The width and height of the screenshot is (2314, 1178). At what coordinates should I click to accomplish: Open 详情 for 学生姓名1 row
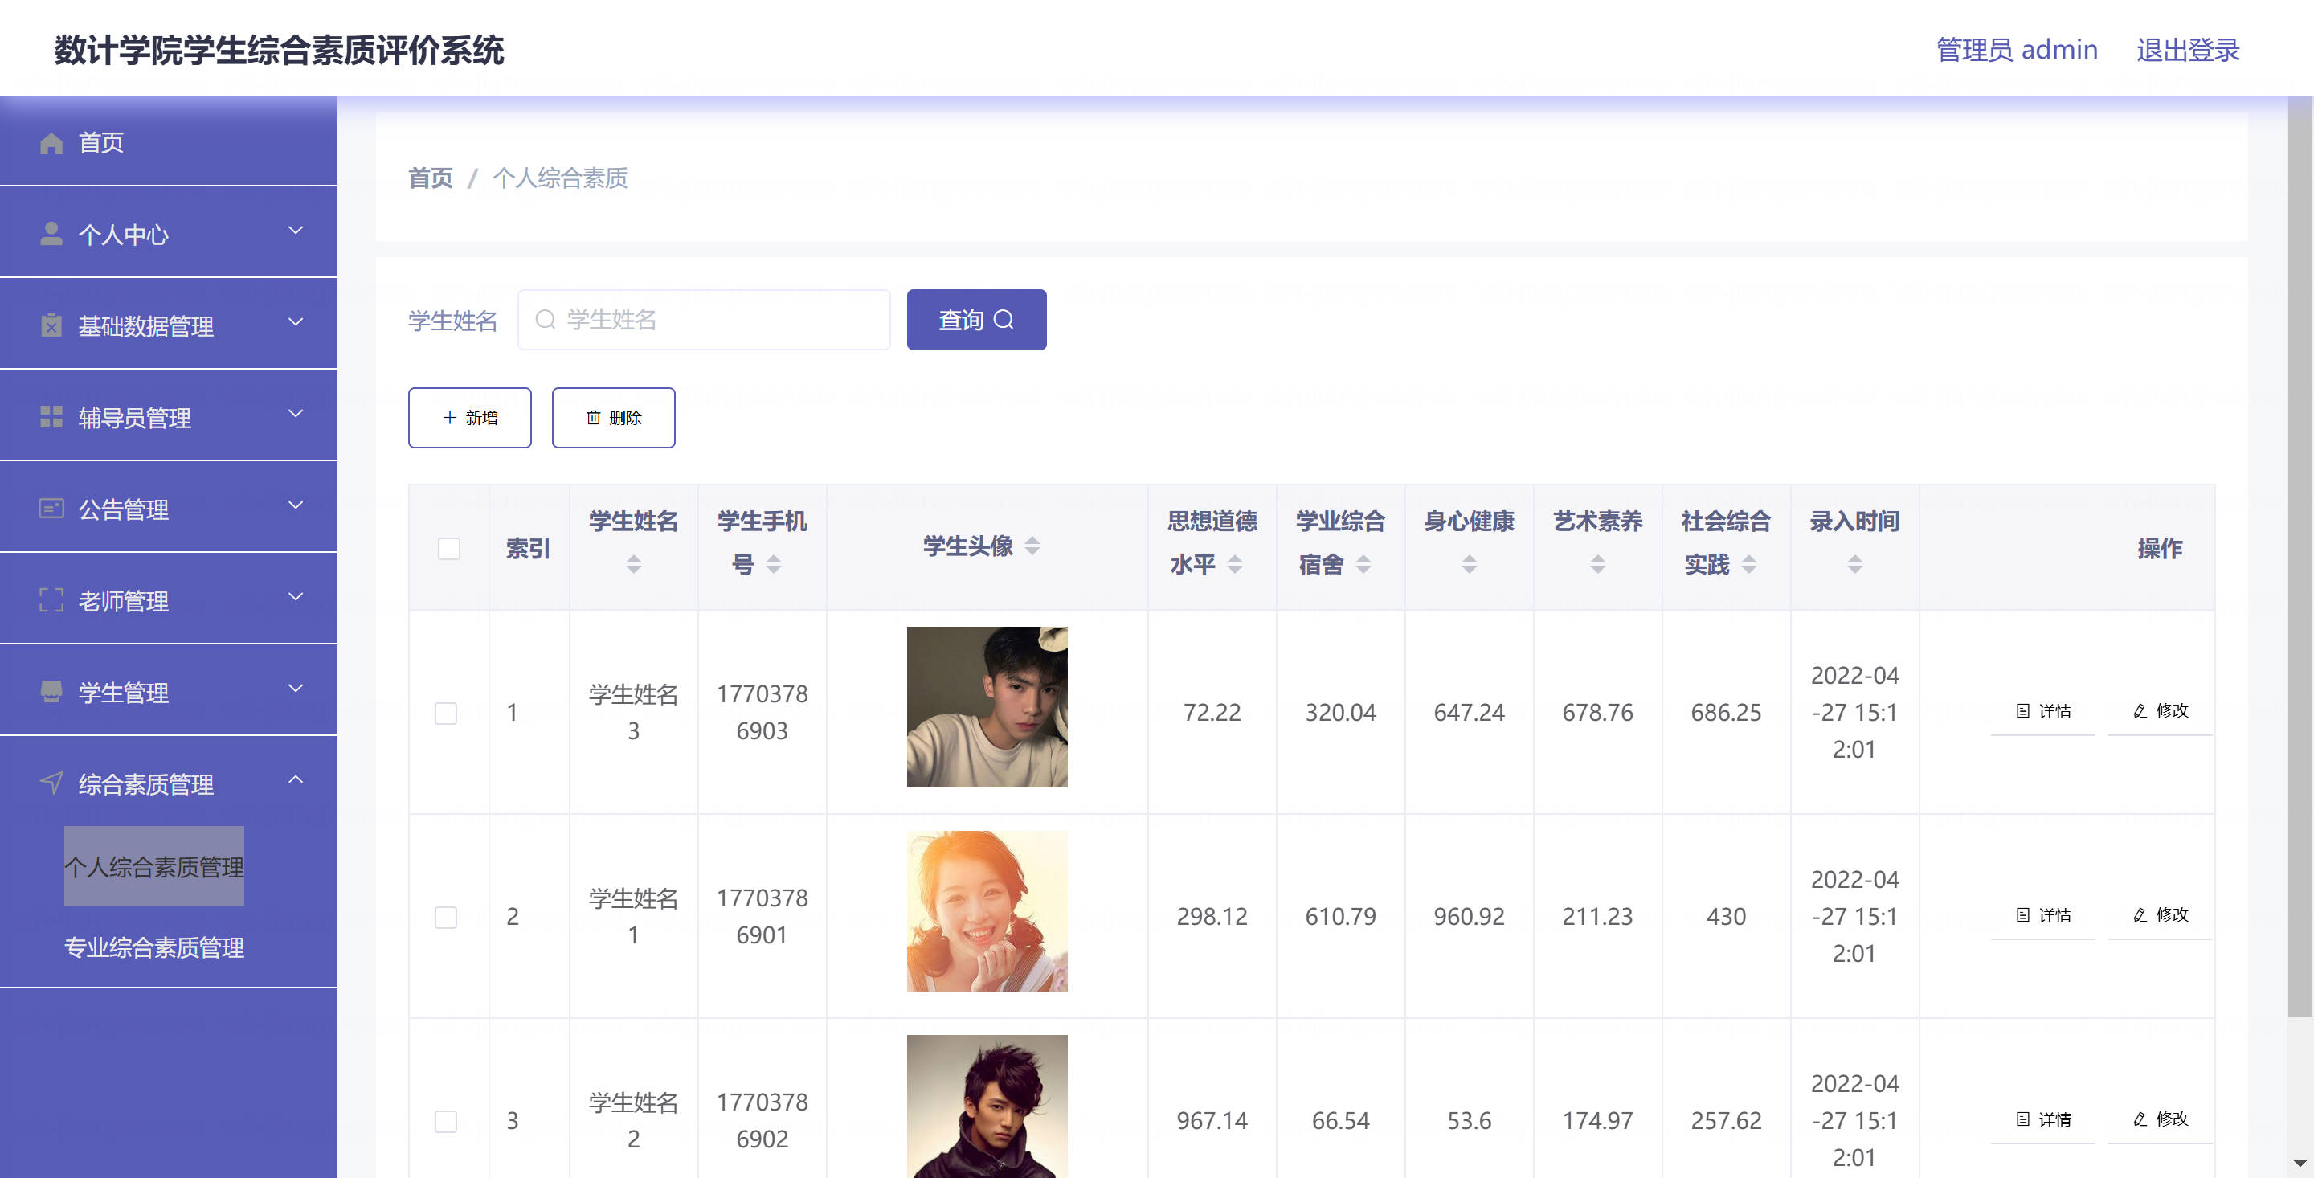2042,915
